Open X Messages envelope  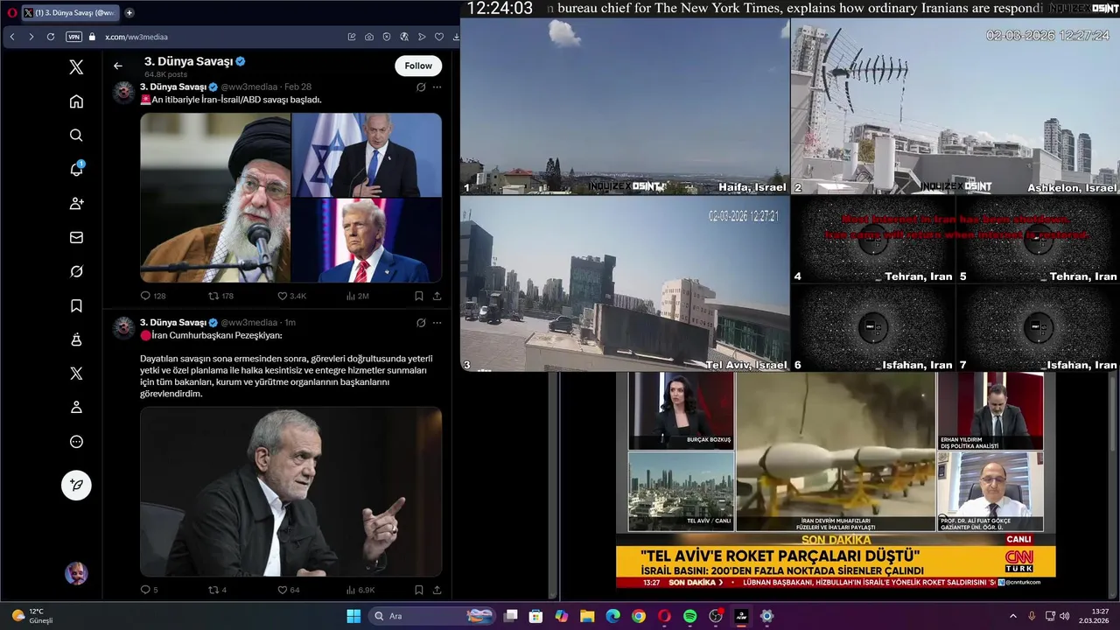pos(76,237)
